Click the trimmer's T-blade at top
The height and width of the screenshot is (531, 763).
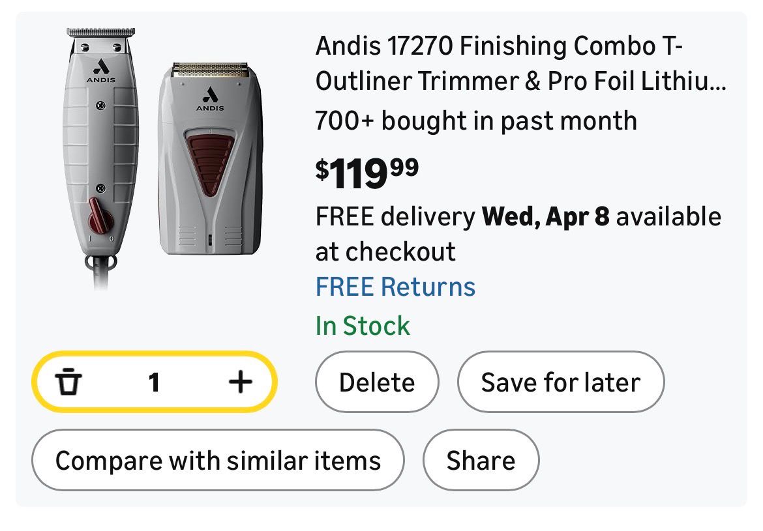pos(101,33)
